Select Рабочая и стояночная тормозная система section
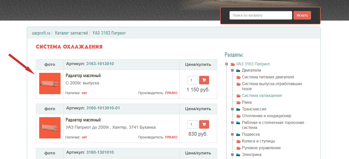The height and width of the screenshot is (159, 349). pos(273,125)
